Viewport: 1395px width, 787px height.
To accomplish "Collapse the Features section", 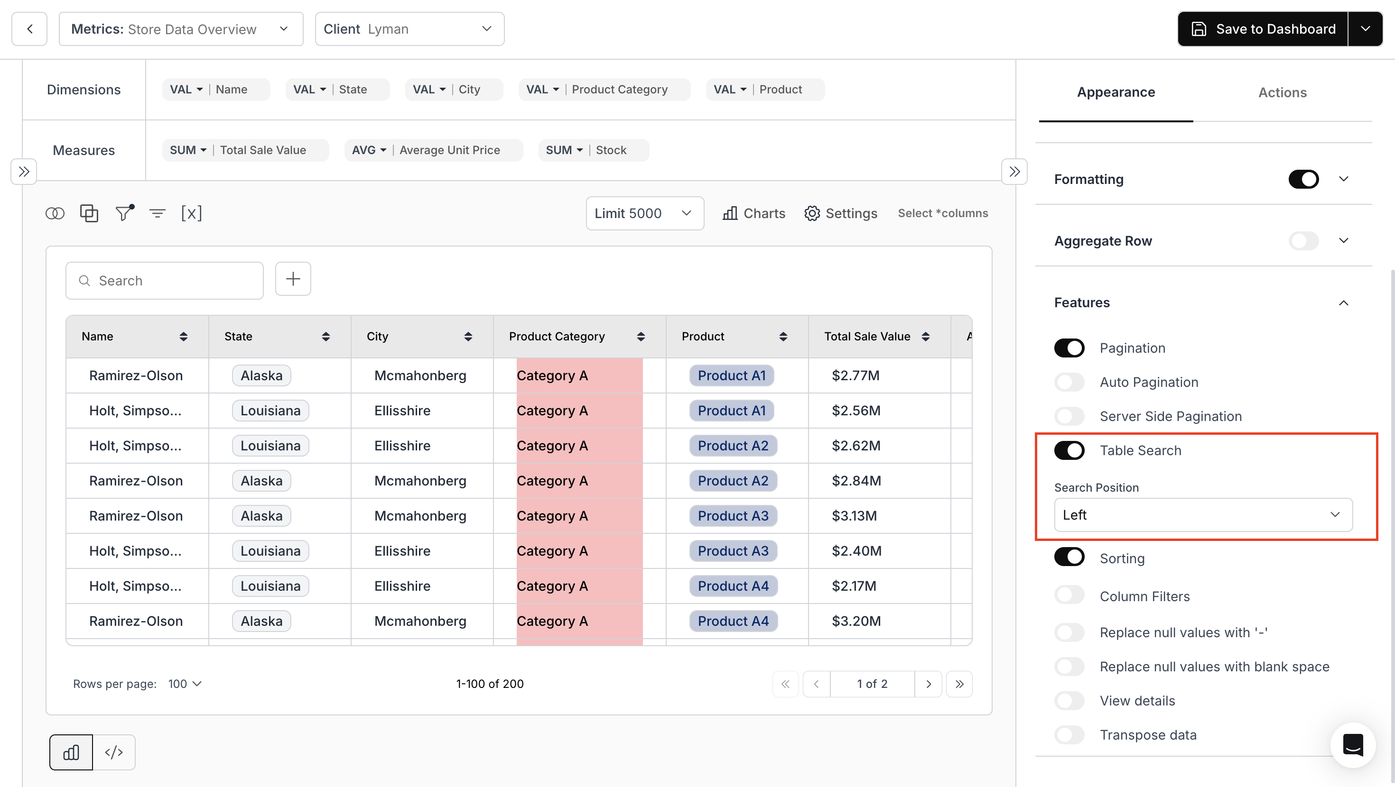I will (x=1343, y=302).
